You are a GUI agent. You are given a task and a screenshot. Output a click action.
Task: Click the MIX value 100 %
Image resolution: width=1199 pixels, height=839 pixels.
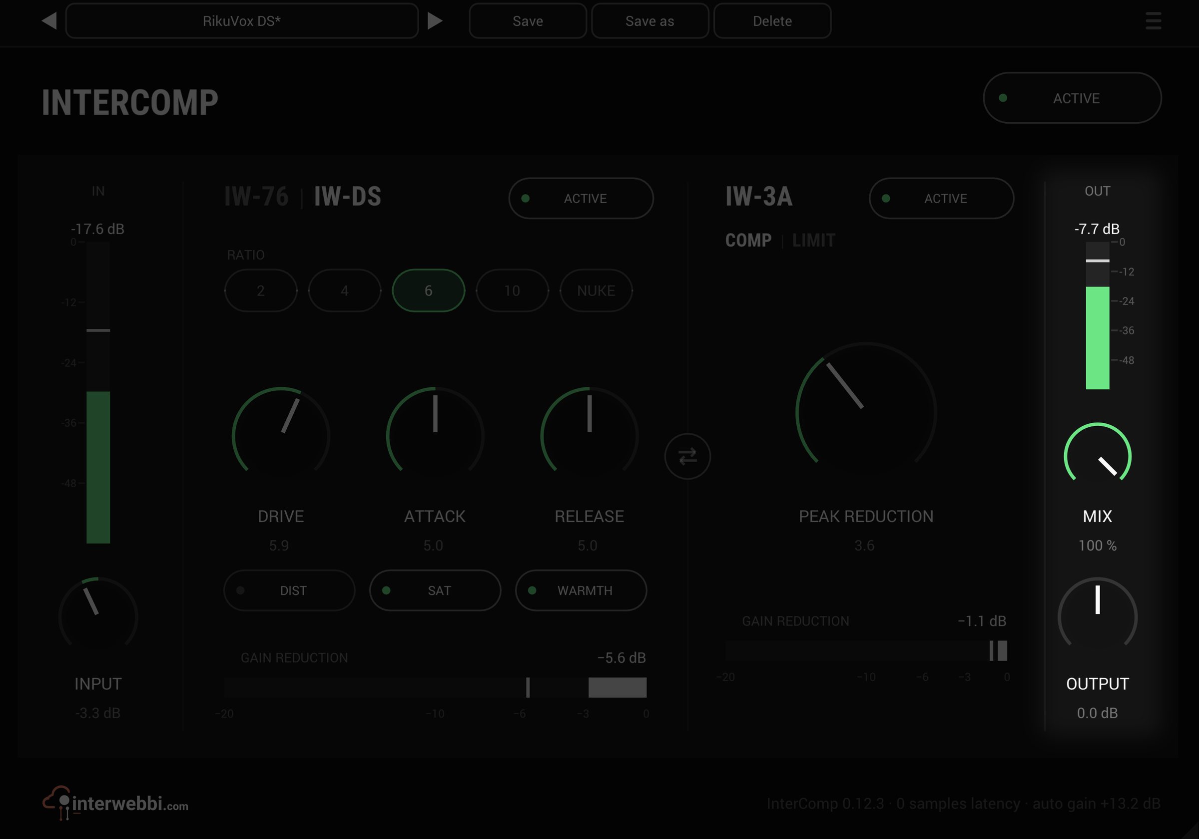[1097, 545]
